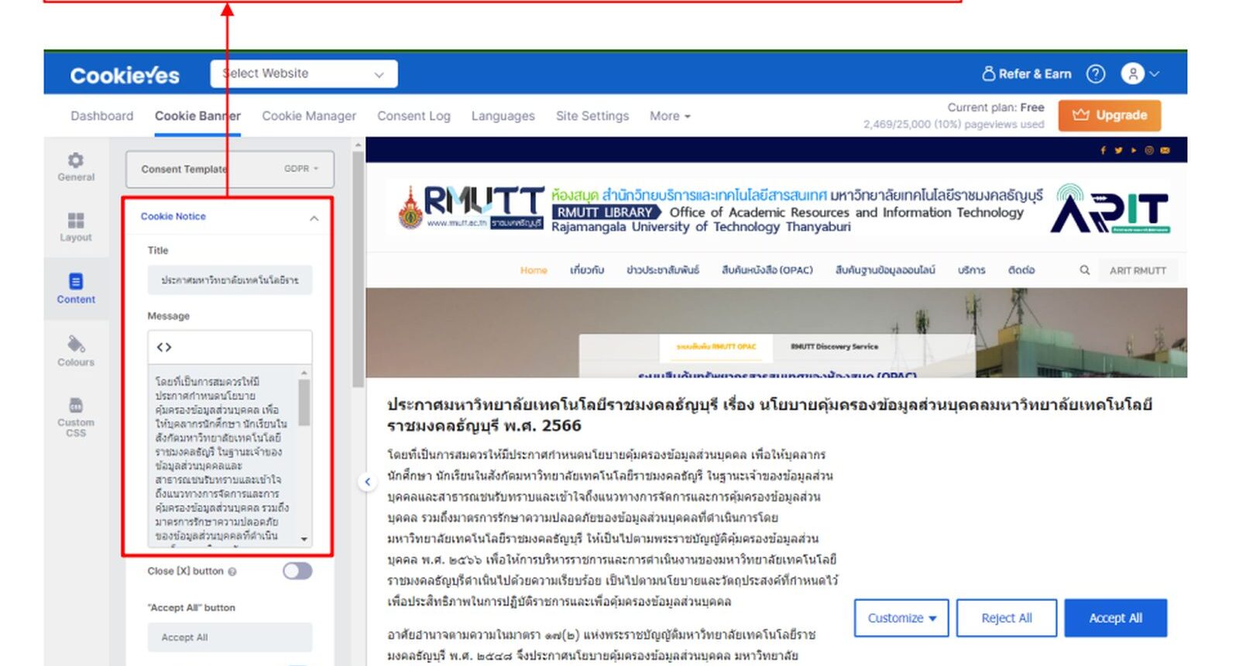
Task: Click the Twitter icon in the site top bar
Action: click(x=1118, y=150)
